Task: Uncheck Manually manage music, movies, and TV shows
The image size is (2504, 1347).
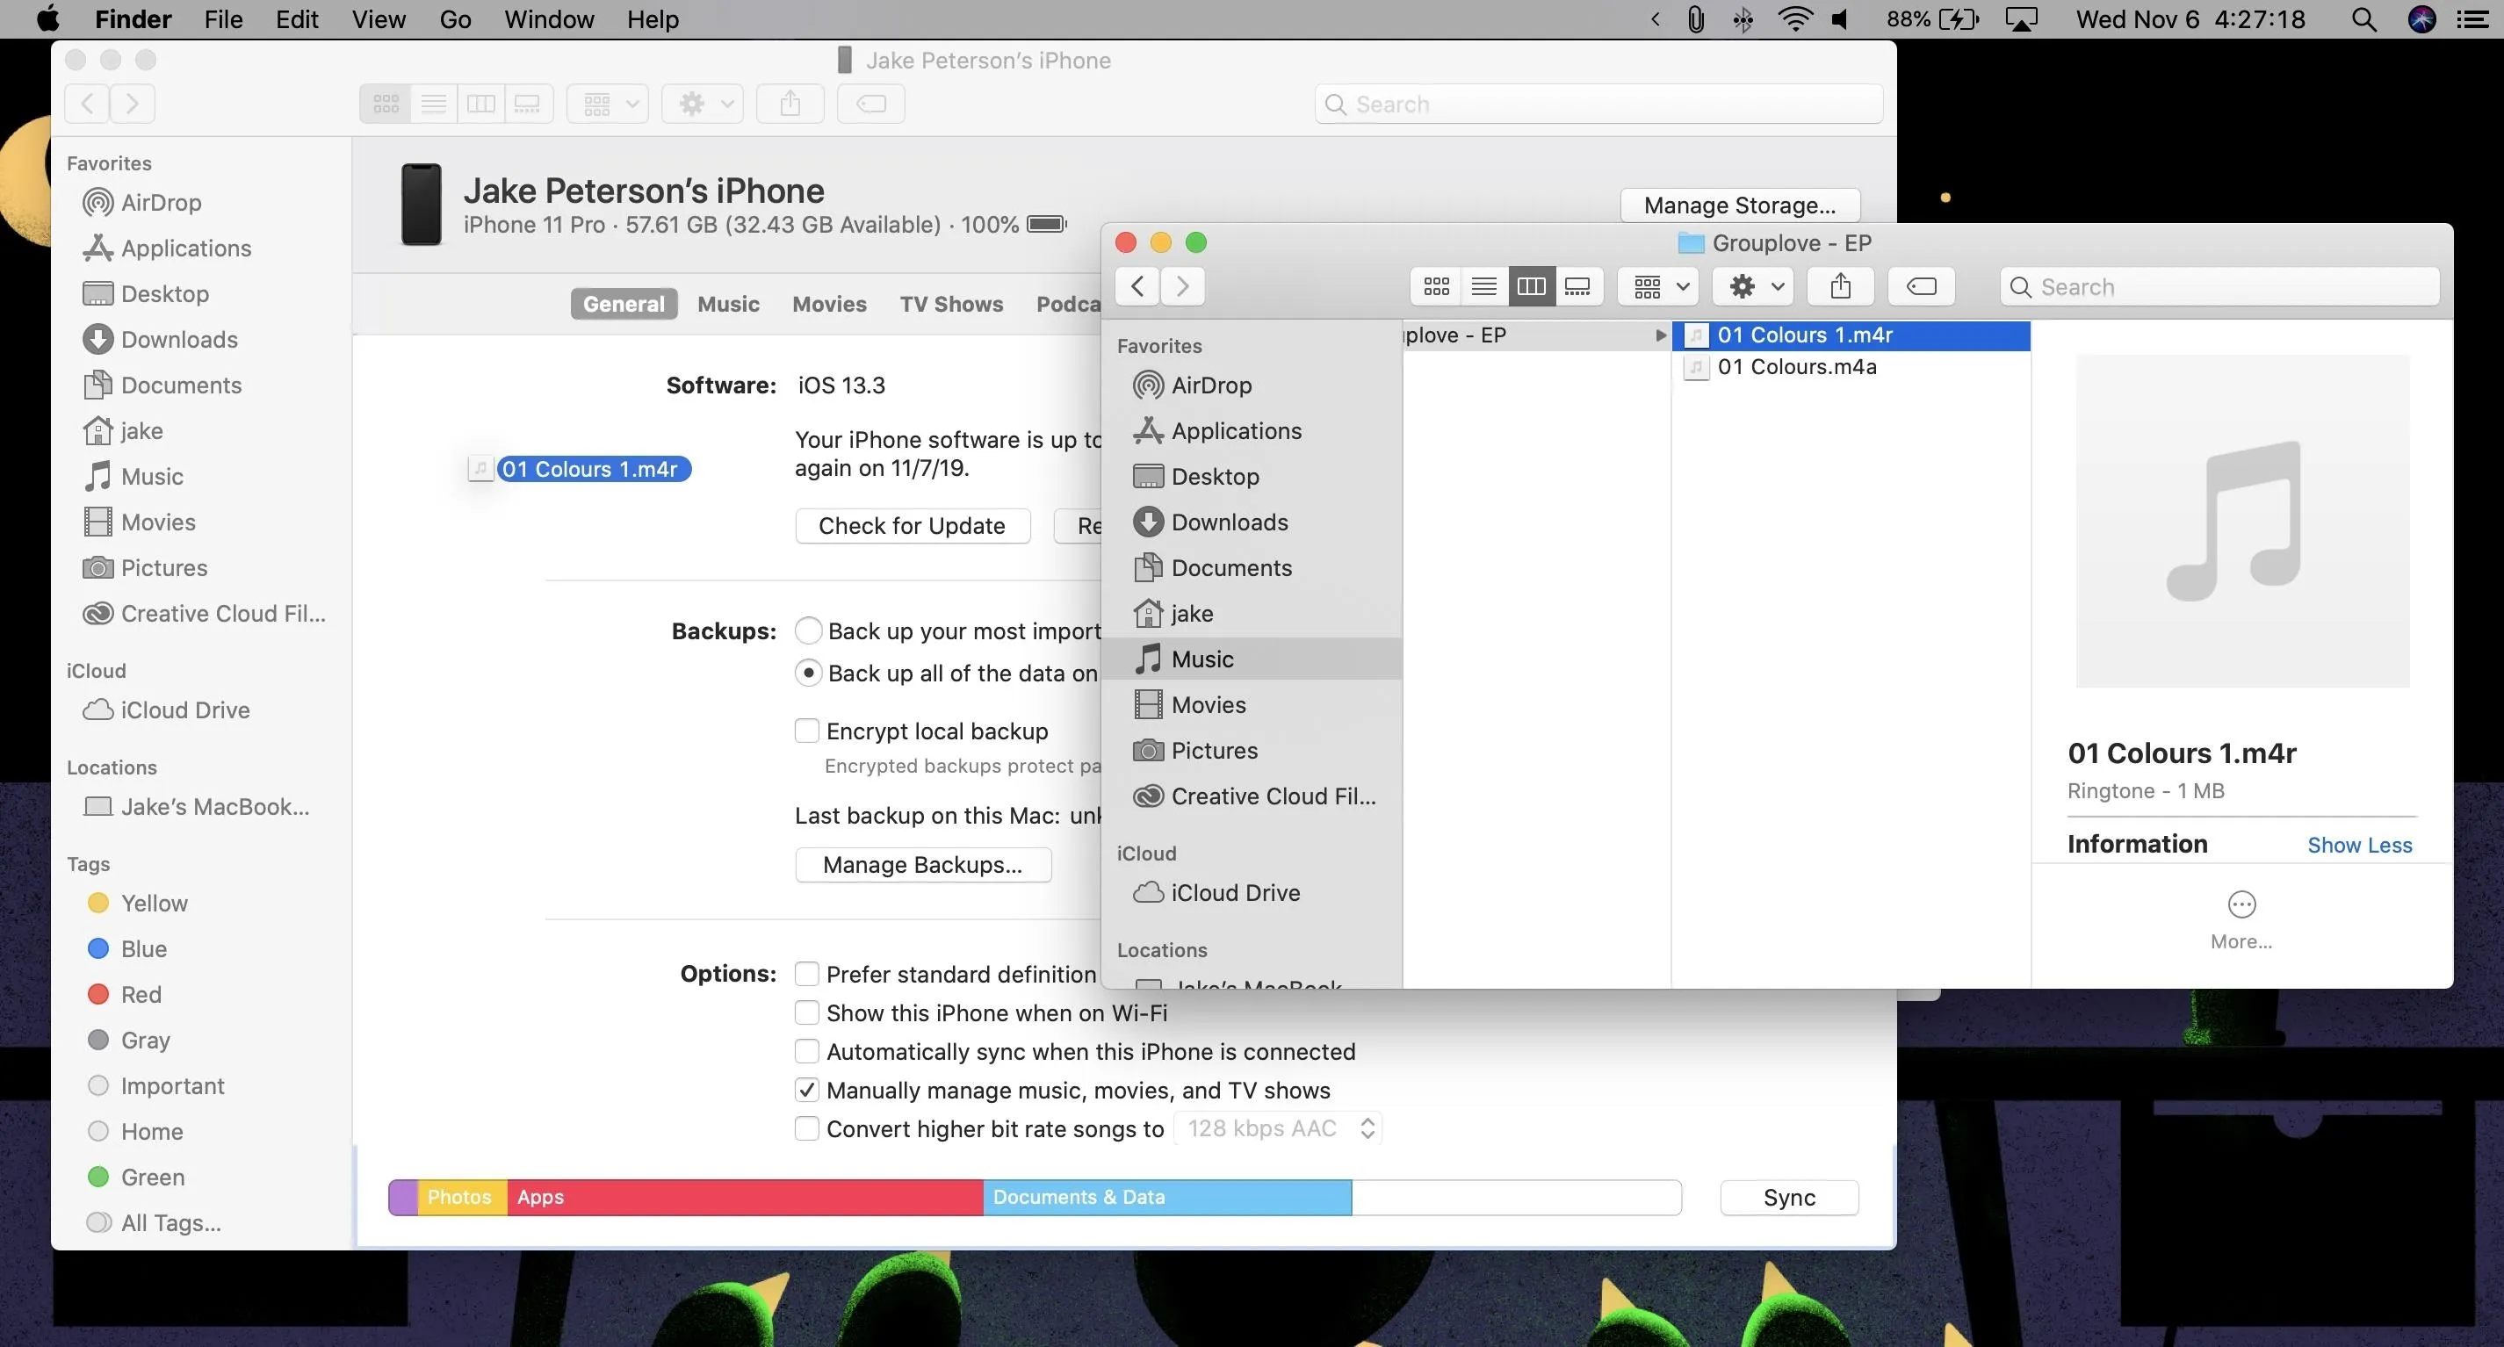Action: [807, 1091]
